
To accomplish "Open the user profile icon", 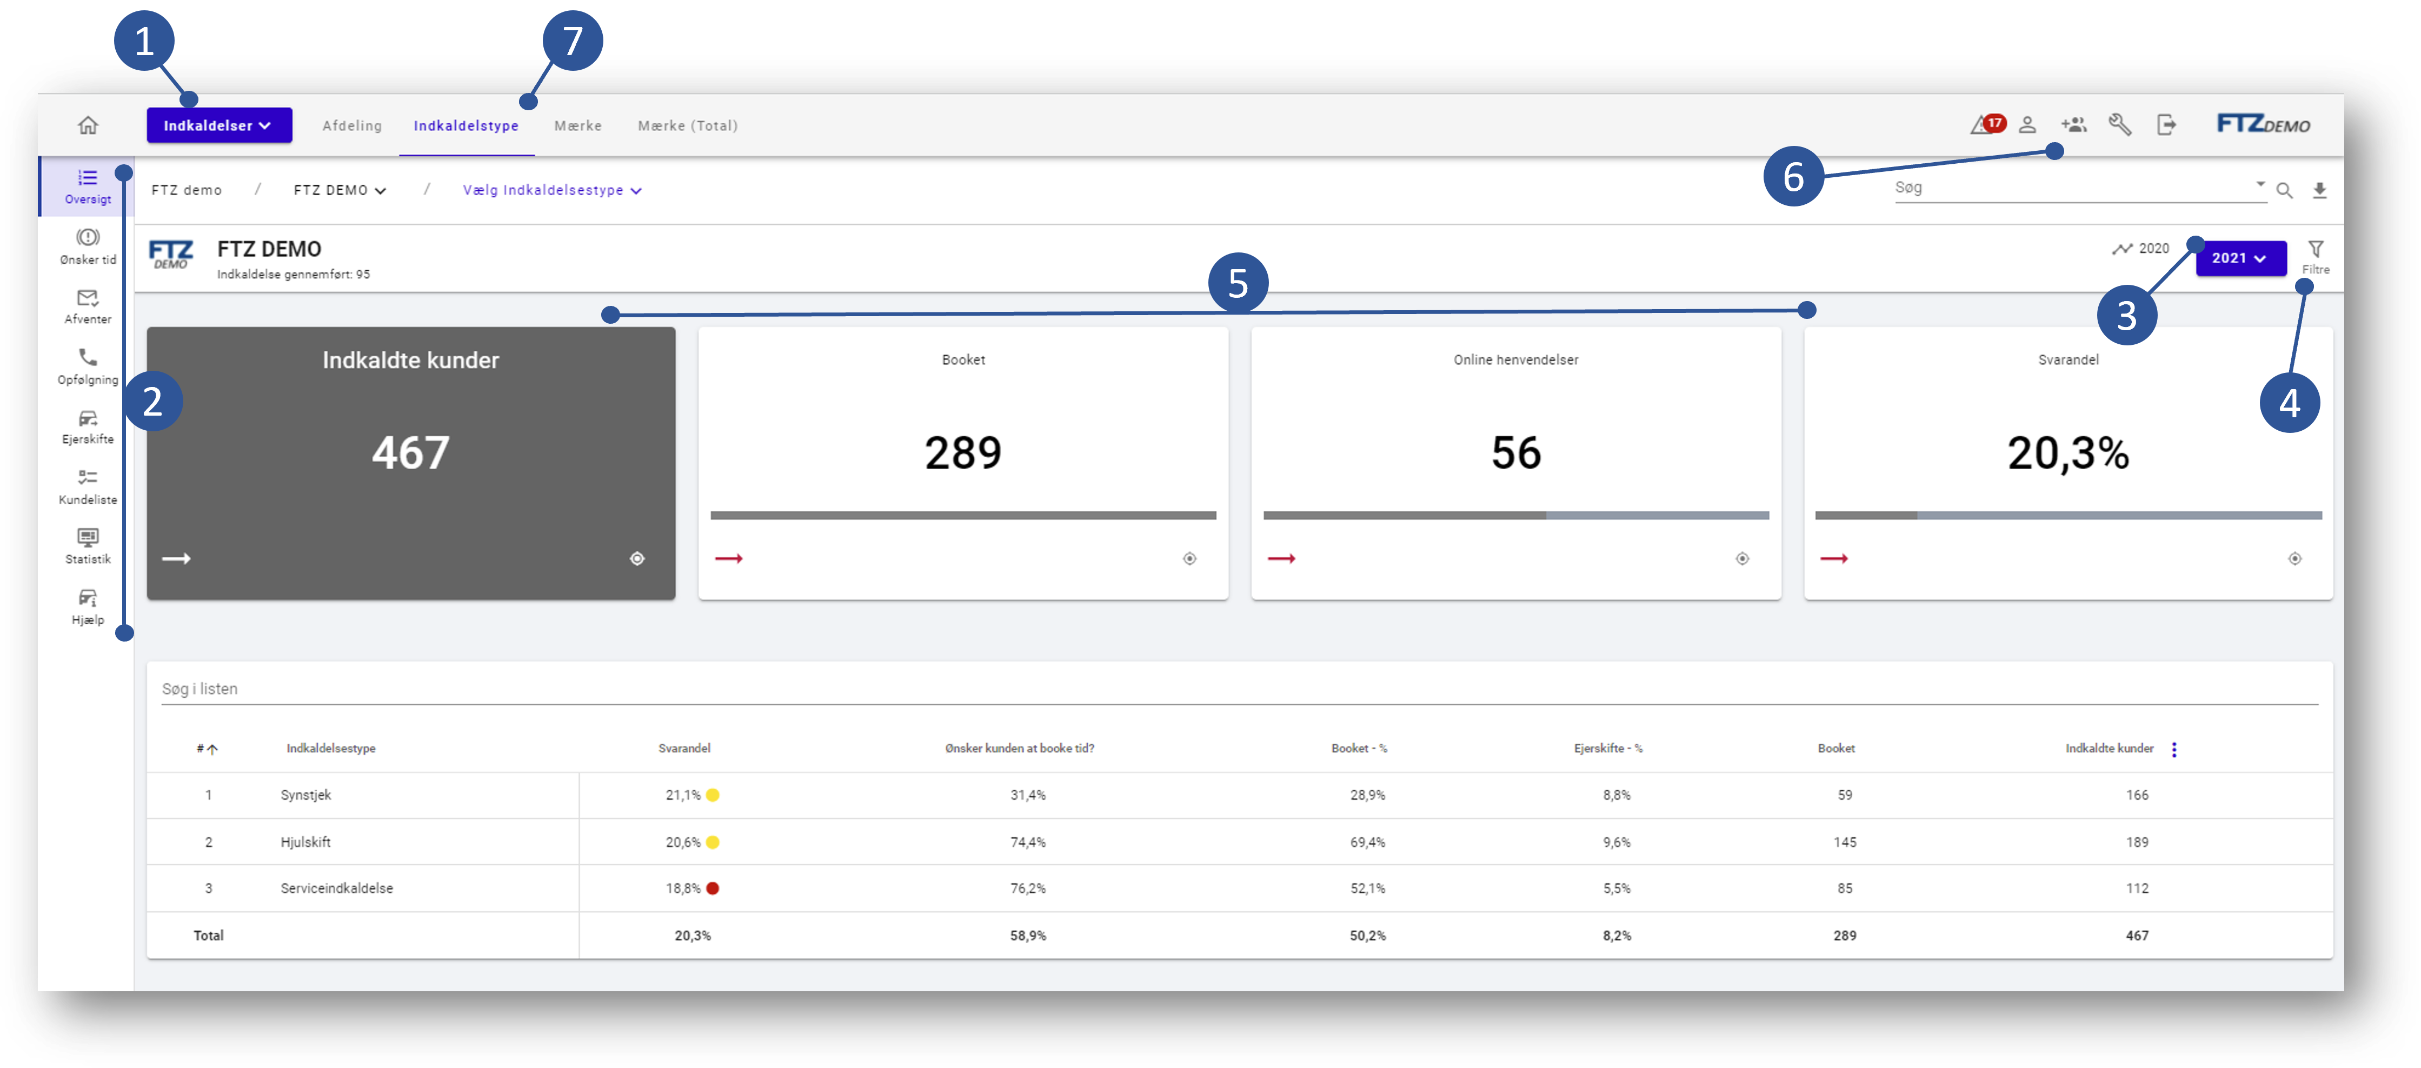I will (x=2027, y=124).
